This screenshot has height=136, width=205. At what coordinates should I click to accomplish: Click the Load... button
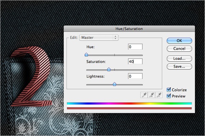pyautogui.click(x=179, y=58)
